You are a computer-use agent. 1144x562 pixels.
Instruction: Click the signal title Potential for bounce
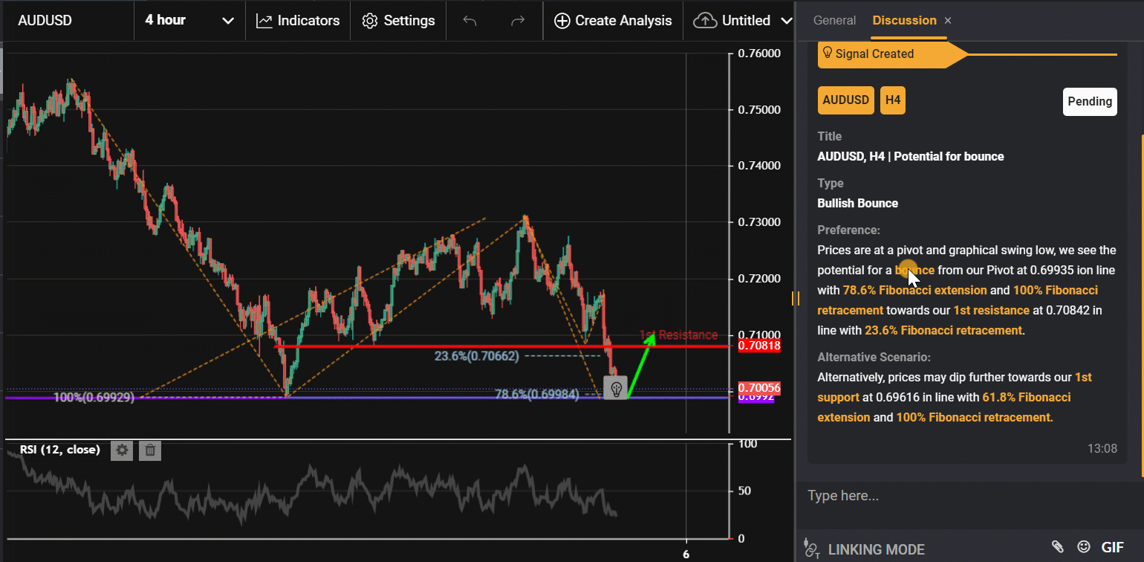[911, 156]
